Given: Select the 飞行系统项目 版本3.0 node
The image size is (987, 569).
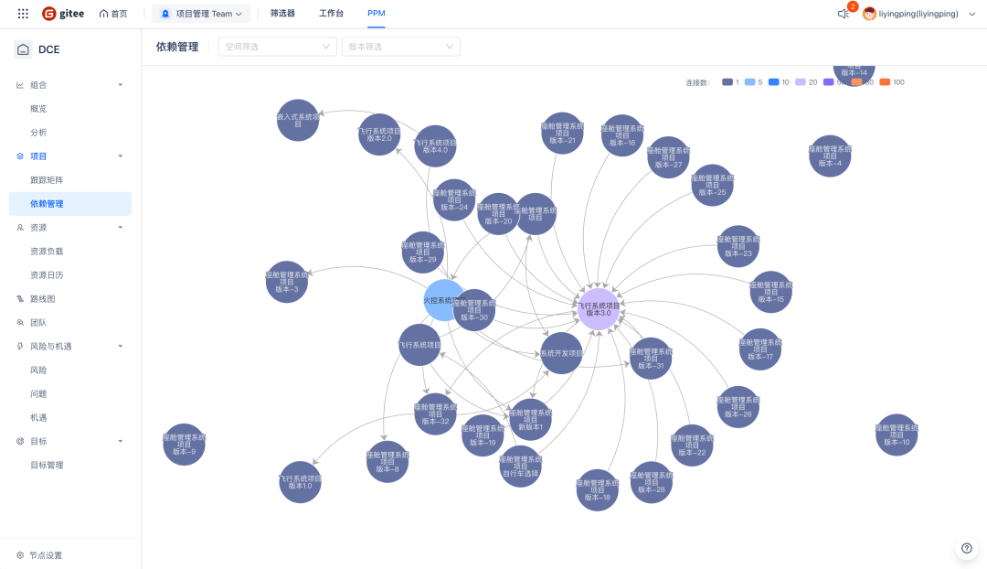Looking at the screenshot, I should pyautogui.click(x=599, y=309).
